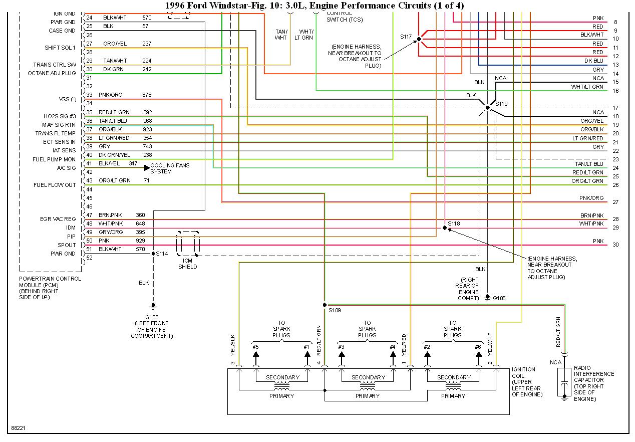Select the TRANS CTRL SW label
The image size is (635, 442).
55,65
